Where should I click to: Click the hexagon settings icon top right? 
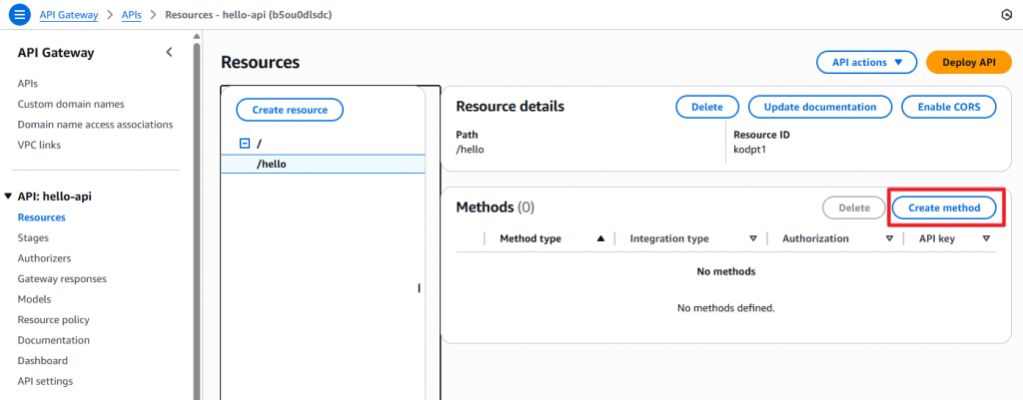pos(1005,15)
